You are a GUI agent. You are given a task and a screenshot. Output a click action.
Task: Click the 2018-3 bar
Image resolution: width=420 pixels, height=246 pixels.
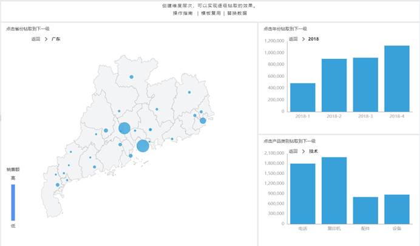click(x=365, y=84)
